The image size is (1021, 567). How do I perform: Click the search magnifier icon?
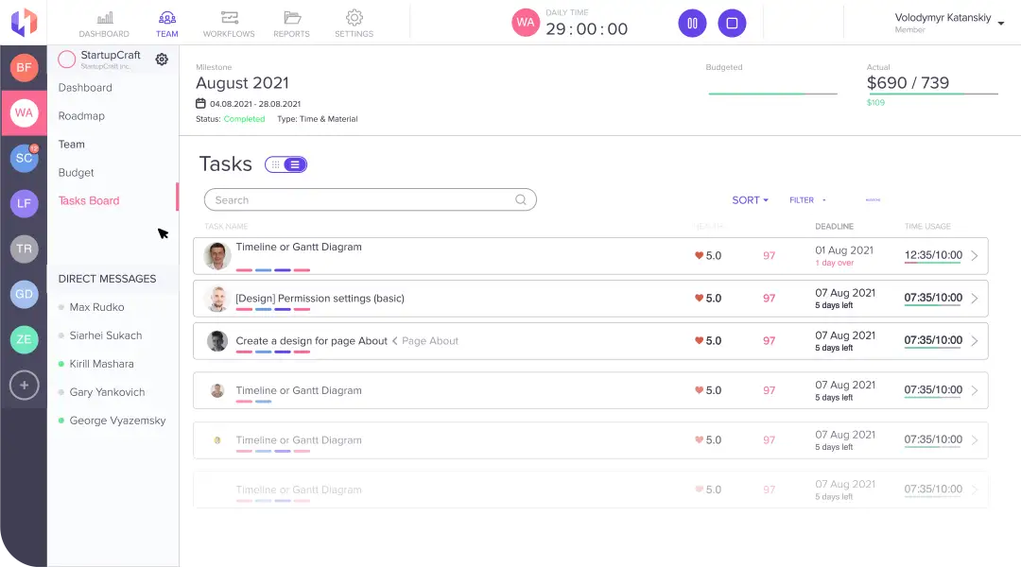click(521, 200)
